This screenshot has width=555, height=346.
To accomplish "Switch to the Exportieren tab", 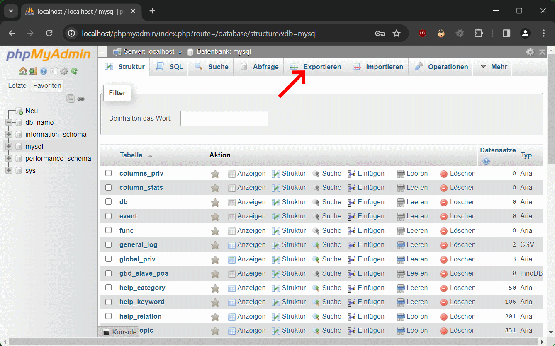I will coord(316,67).
